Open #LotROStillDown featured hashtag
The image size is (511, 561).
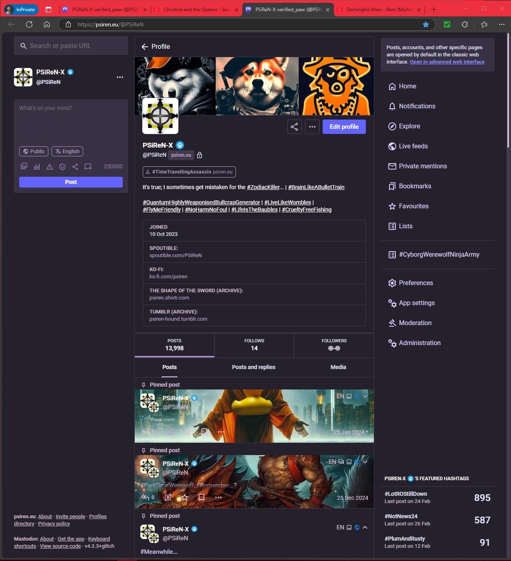click(x=406, y=494)
